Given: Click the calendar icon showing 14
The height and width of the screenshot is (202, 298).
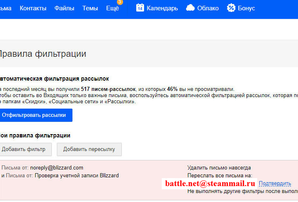Looking at the screenshot, I should pos(140,8).
